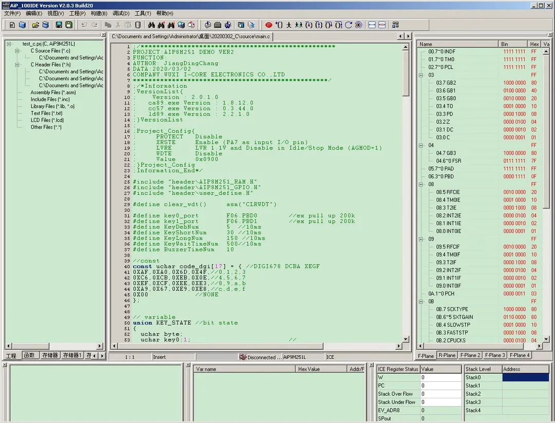Click the code editor horizontal scrollbar thumb
The image size is (555, 423).
pyautogui.click(x=220, y=346)
